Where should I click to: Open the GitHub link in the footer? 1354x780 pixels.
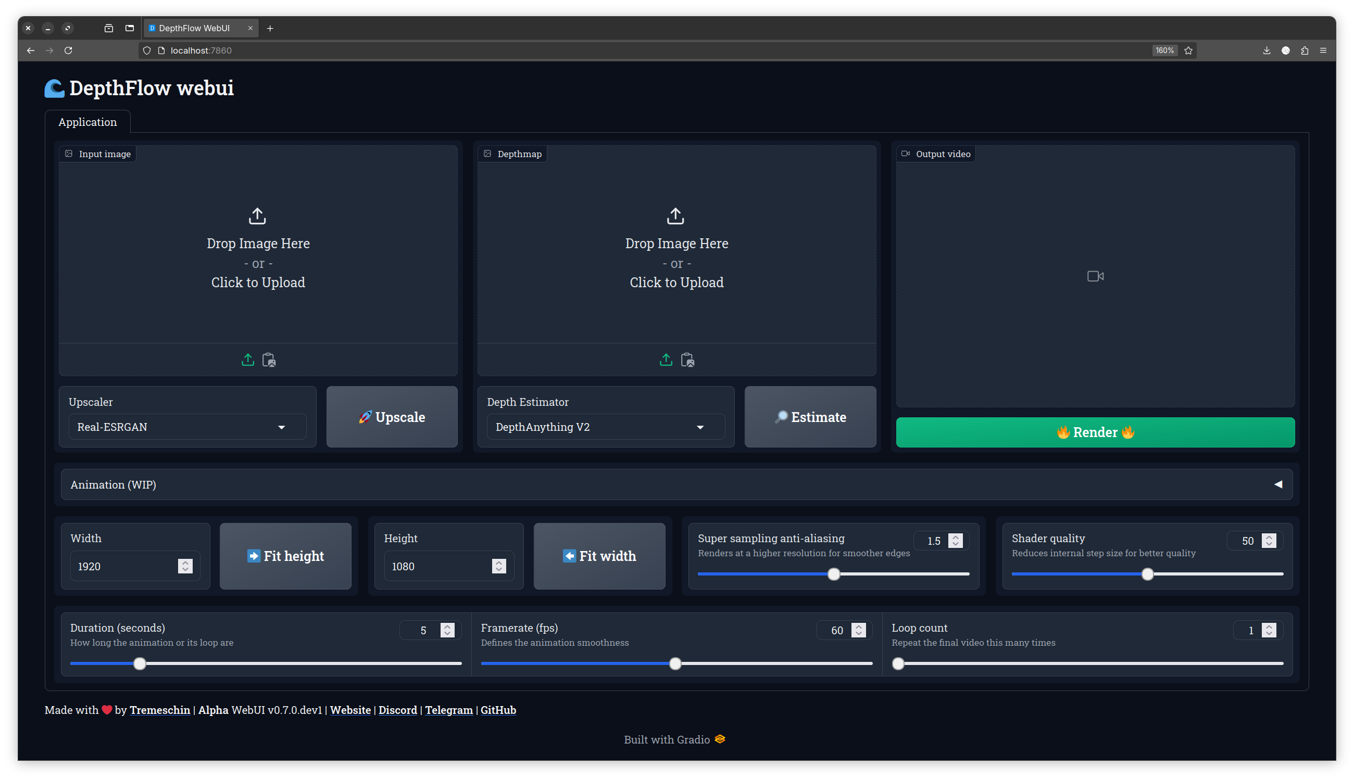(x=498, y=710)
